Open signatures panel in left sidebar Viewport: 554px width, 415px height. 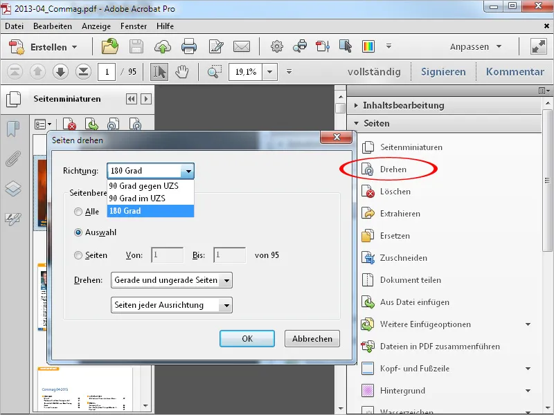(x=13, y=219)
